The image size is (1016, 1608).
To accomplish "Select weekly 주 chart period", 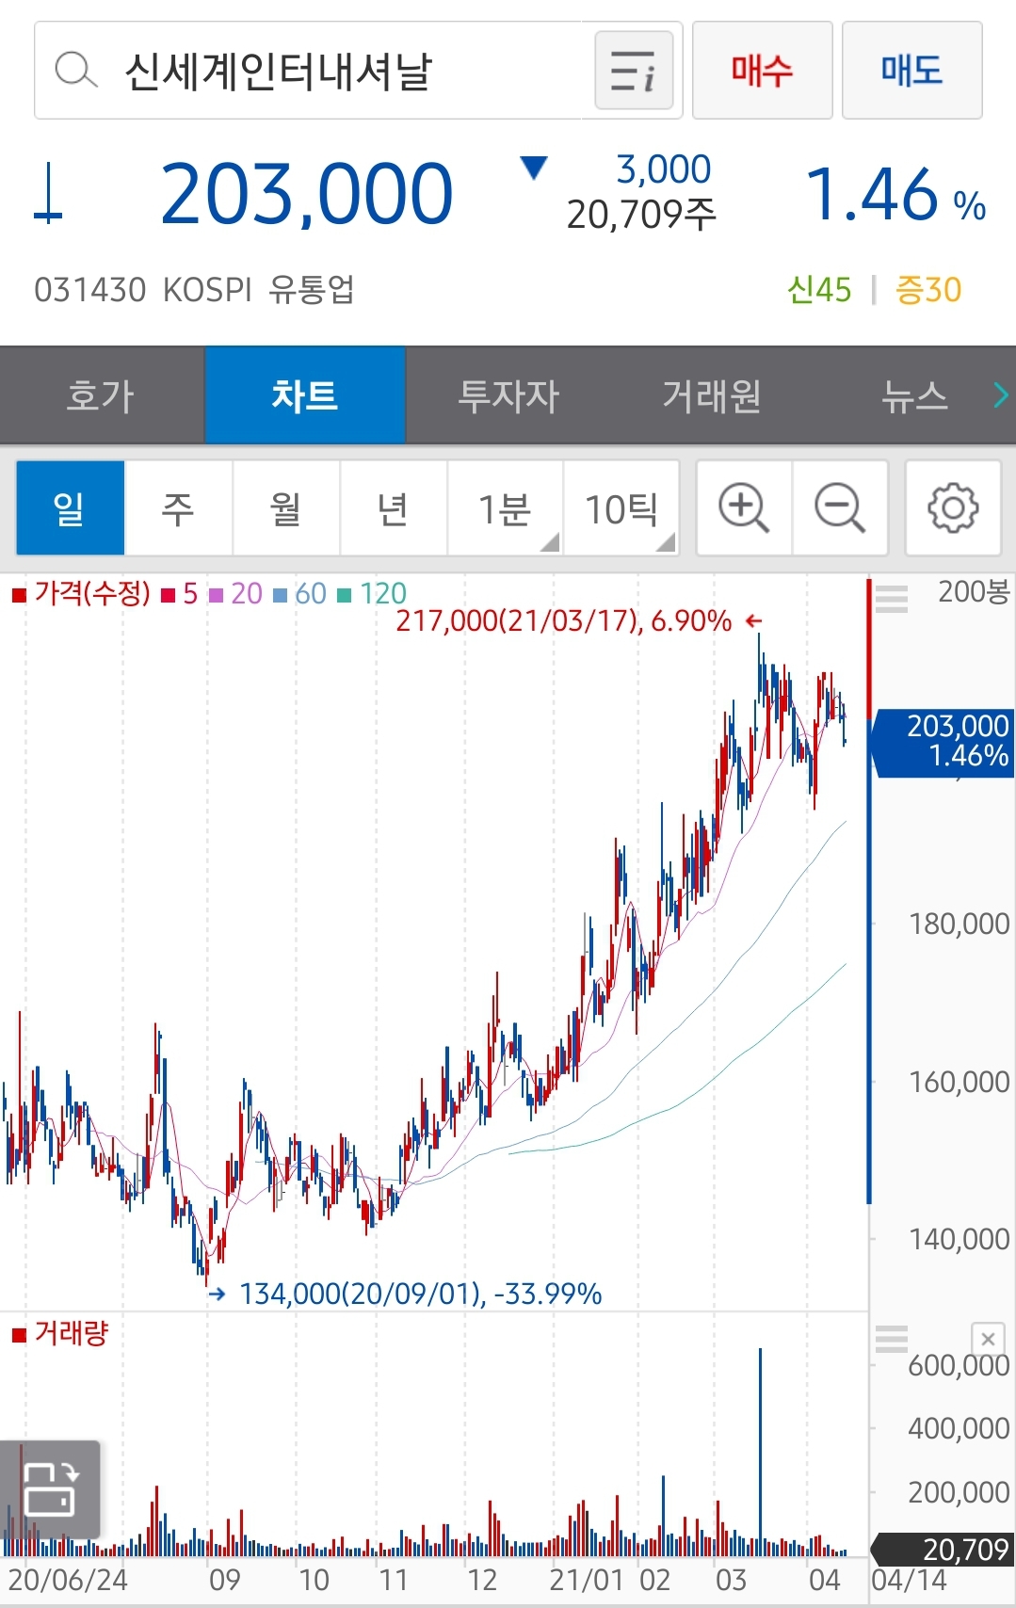I will click(x=179, y=508).
